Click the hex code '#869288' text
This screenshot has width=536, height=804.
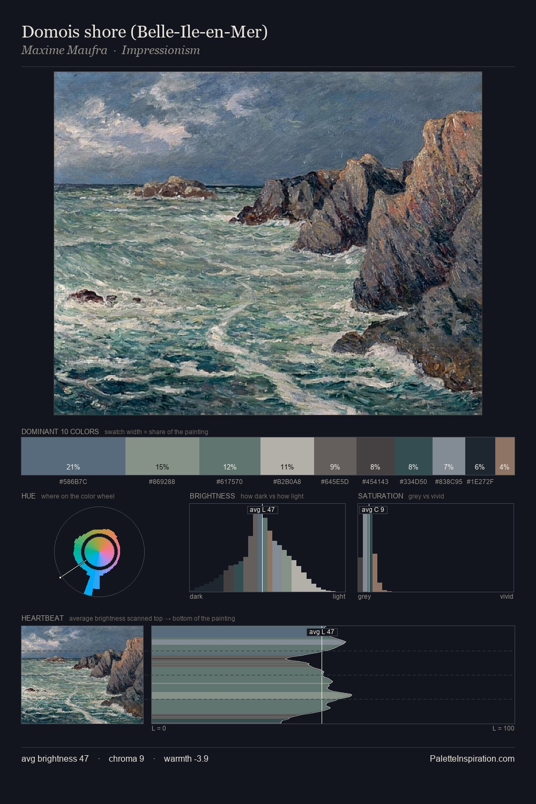pyautogui.click(x=162, y=482)
